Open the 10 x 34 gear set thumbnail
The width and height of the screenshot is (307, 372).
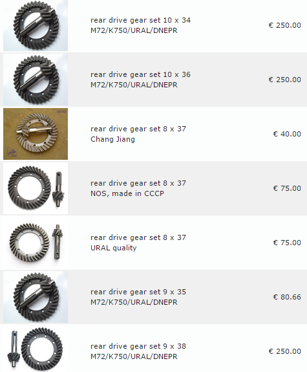36,25
